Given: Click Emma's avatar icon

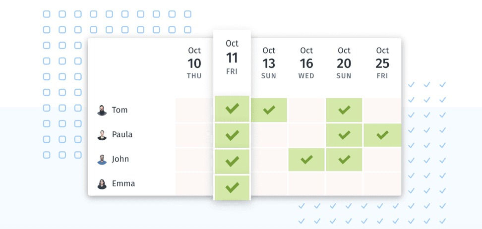Looking at the screenshot, I should coord(102,184).
